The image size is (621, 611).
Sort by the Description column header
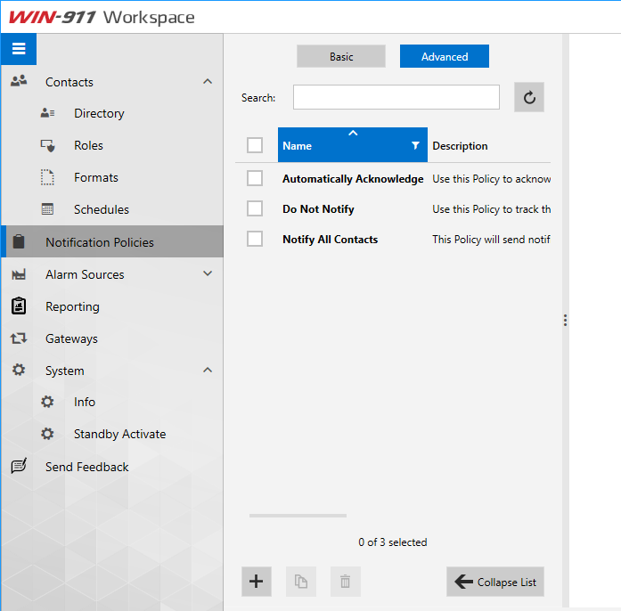pos(460,146)
